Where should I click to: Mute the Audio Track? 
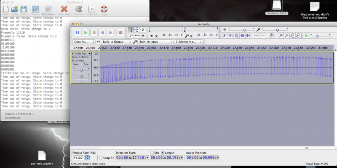[76, 64]
